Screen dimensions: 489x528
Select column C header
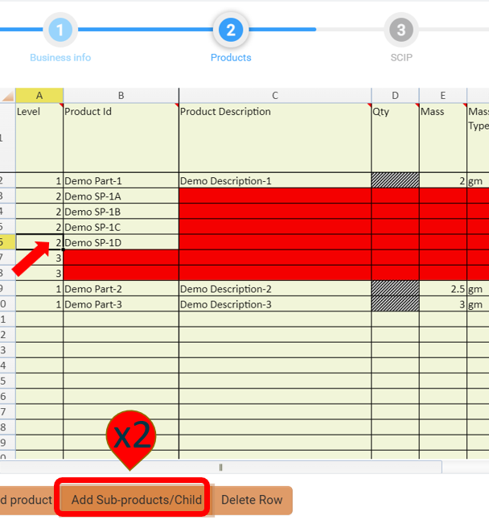(x=274, y=96)
